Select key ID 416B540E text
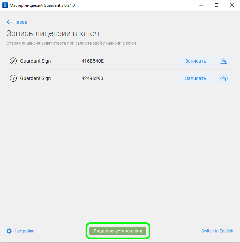Viewport: 240px width, 243px height. click(92, 61)
